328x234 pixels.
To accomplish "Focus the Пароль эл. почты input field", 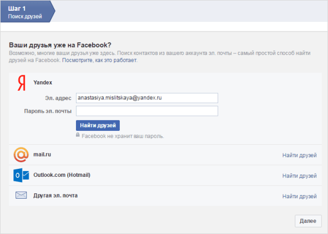I will click(147, 111).
